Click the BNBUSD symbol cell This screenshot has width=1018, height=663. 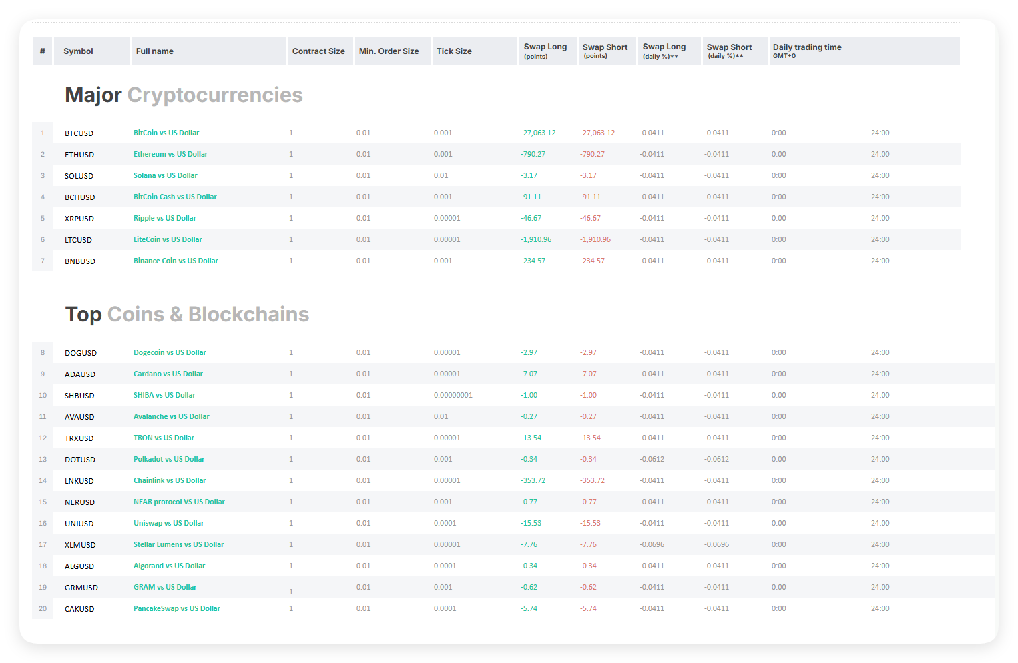pos(80,261)
